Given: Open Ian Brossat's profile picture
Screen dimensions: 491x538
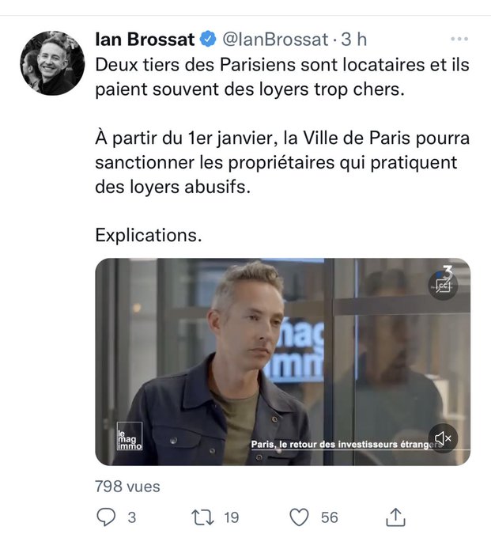Looking at the screenshot, I should [x=52, y=63].
